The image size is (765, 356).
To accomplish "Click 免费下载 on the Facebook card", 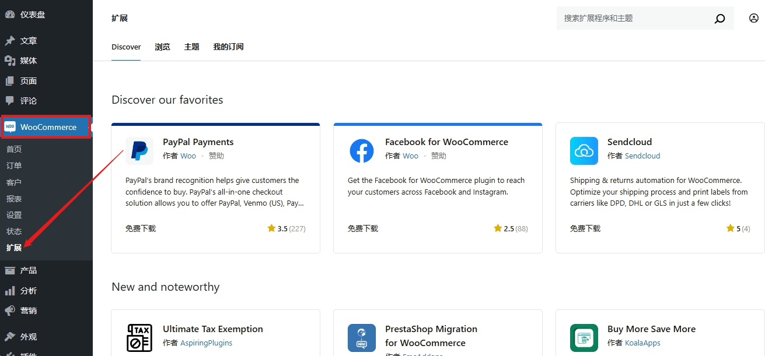I will [x=363, y=228].
